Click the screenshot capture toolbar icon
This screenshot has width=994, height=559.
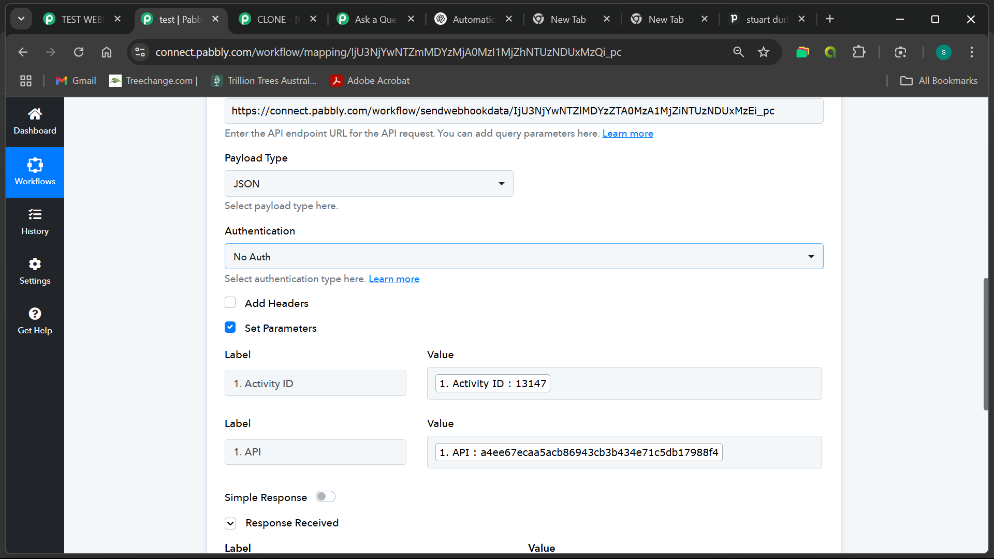(900, 52)
